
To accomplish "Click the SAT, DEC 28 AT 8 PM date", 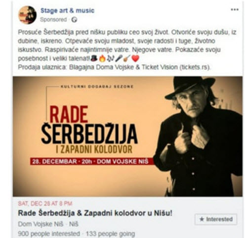I will coord(45,203).
